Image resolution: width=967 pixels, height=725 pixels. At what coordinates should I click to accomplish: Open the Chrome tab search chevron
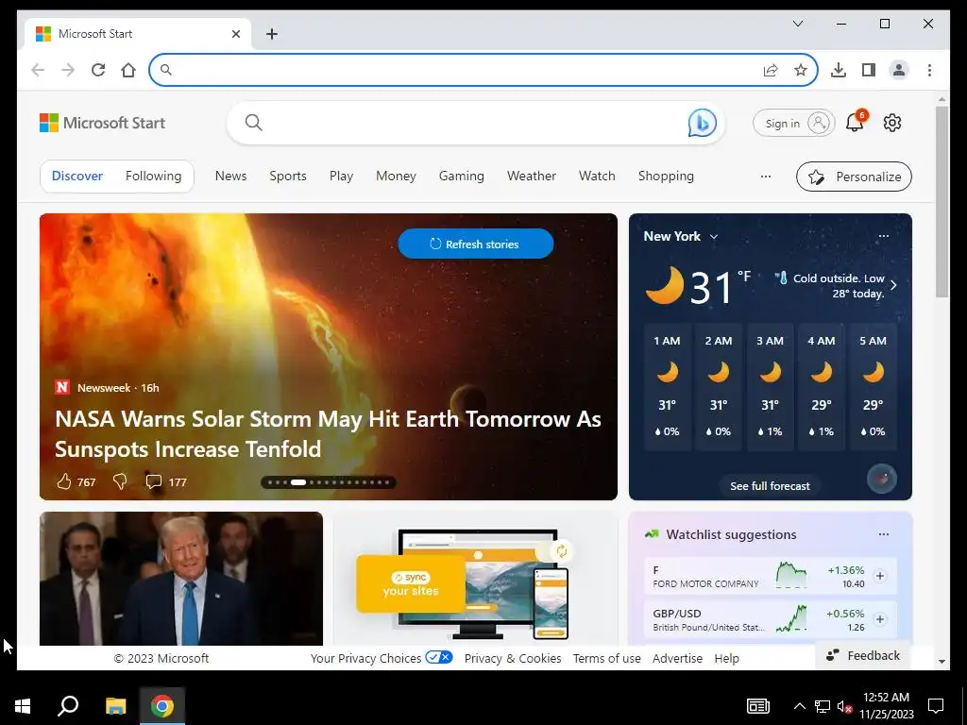click(798, 24)
